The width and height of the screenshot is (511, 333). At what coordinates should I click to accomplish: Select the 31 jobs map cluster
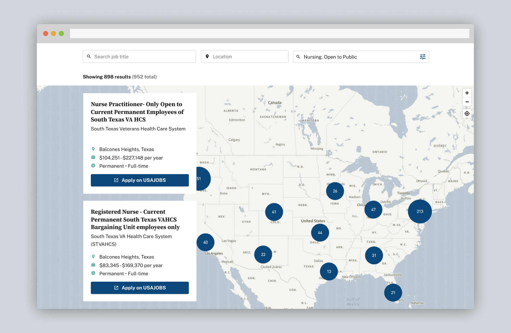pos(374,255)
